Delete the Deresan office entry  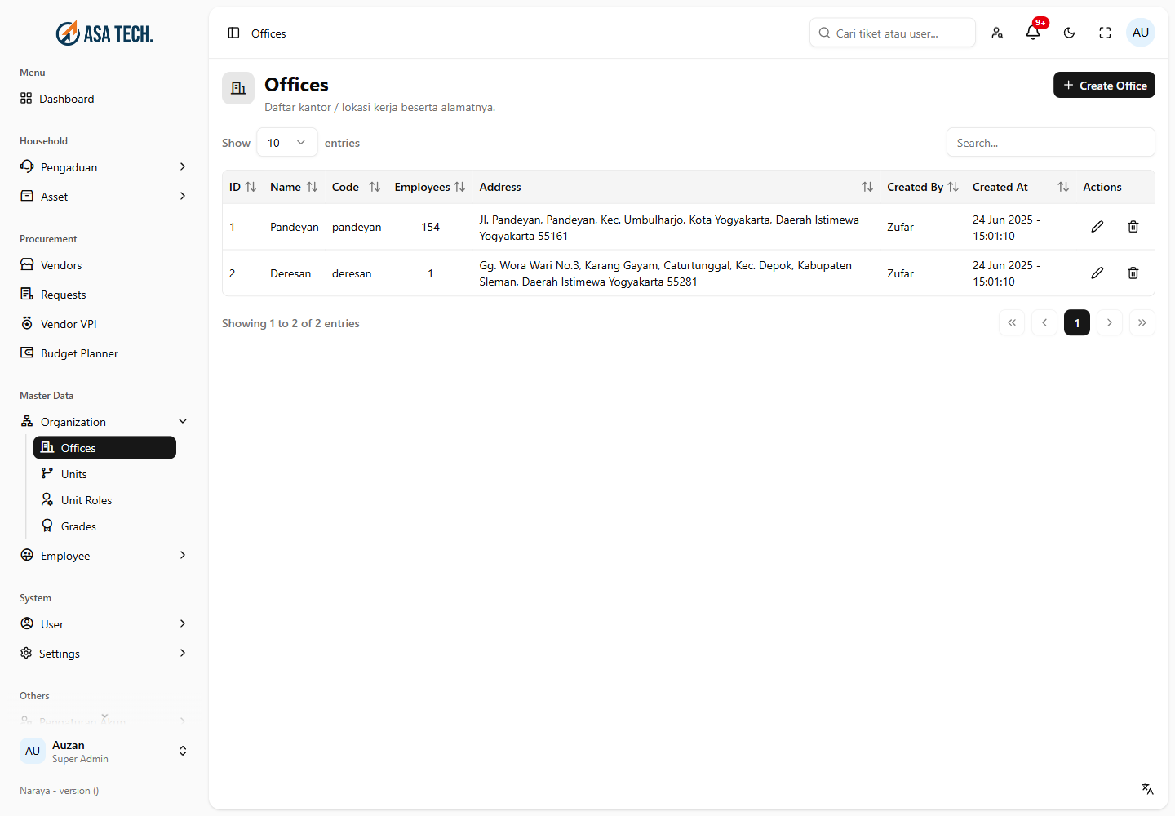coord(1133,273)
